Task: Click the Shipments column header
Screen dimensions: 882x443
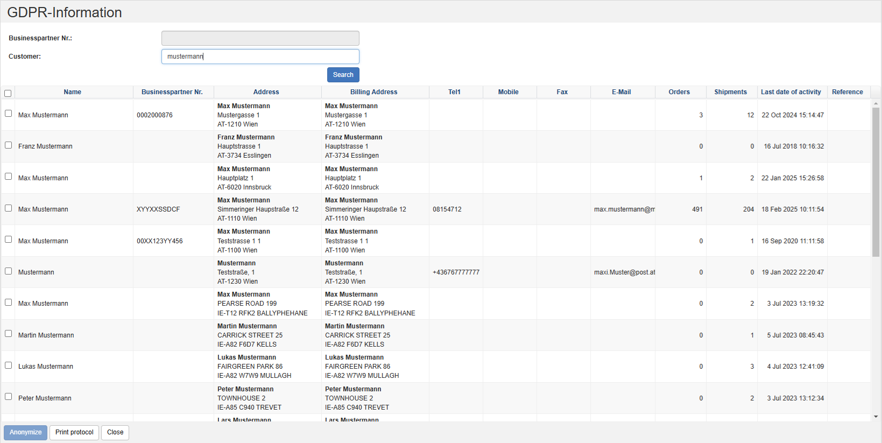Action: (x=730, y=92)
